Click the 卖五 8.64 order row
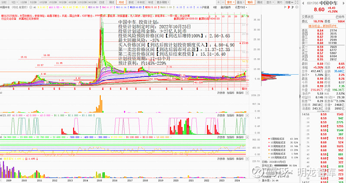This screenshot has width=346, height=183. 323,30
